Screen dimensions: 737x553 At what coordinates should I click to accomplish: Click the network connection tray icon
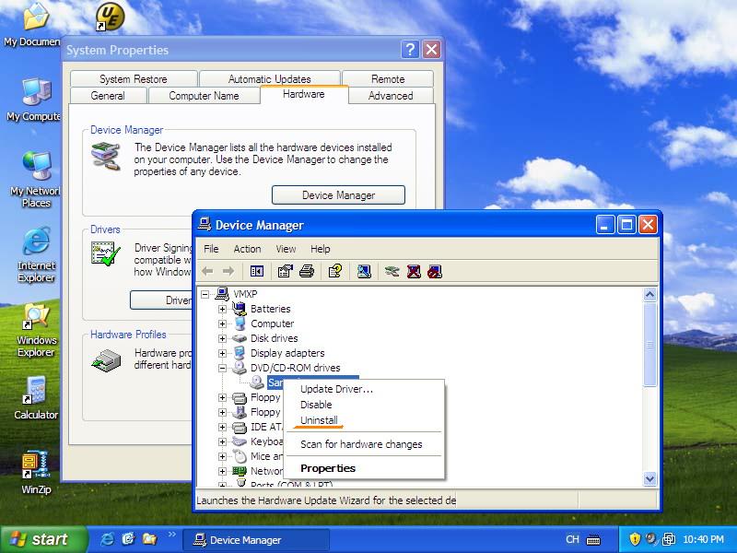click(x=669, y=539)
